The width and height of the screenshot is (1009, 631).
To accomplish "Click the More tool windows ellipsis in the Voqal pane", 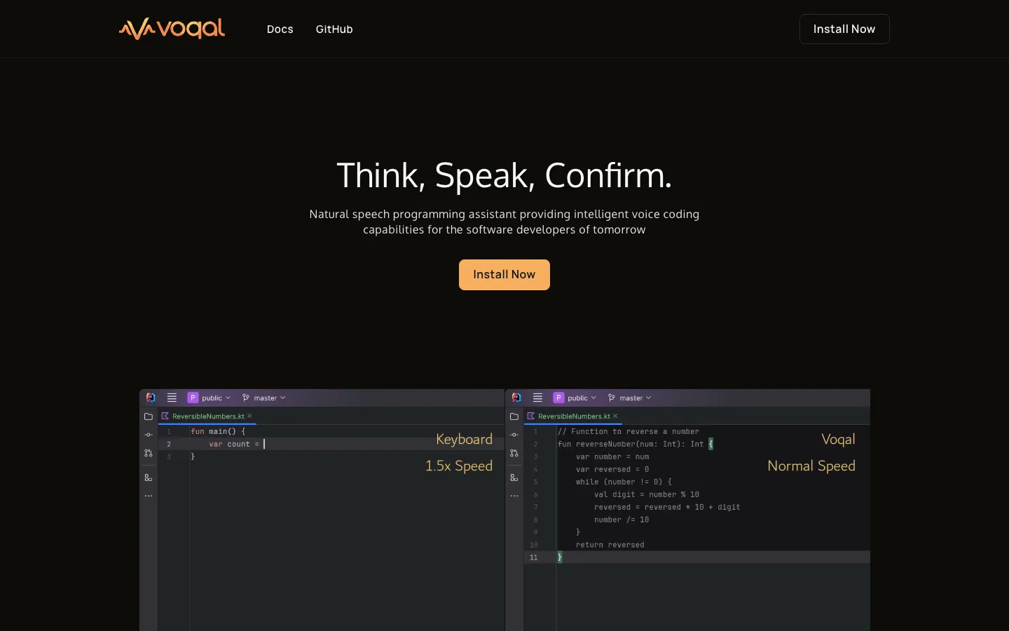I will 514,496.
